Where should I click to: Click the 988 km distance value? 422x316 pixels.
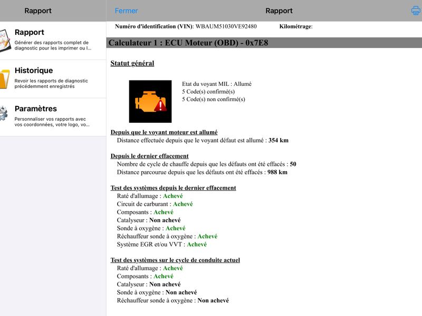click(x=277, y=172)
